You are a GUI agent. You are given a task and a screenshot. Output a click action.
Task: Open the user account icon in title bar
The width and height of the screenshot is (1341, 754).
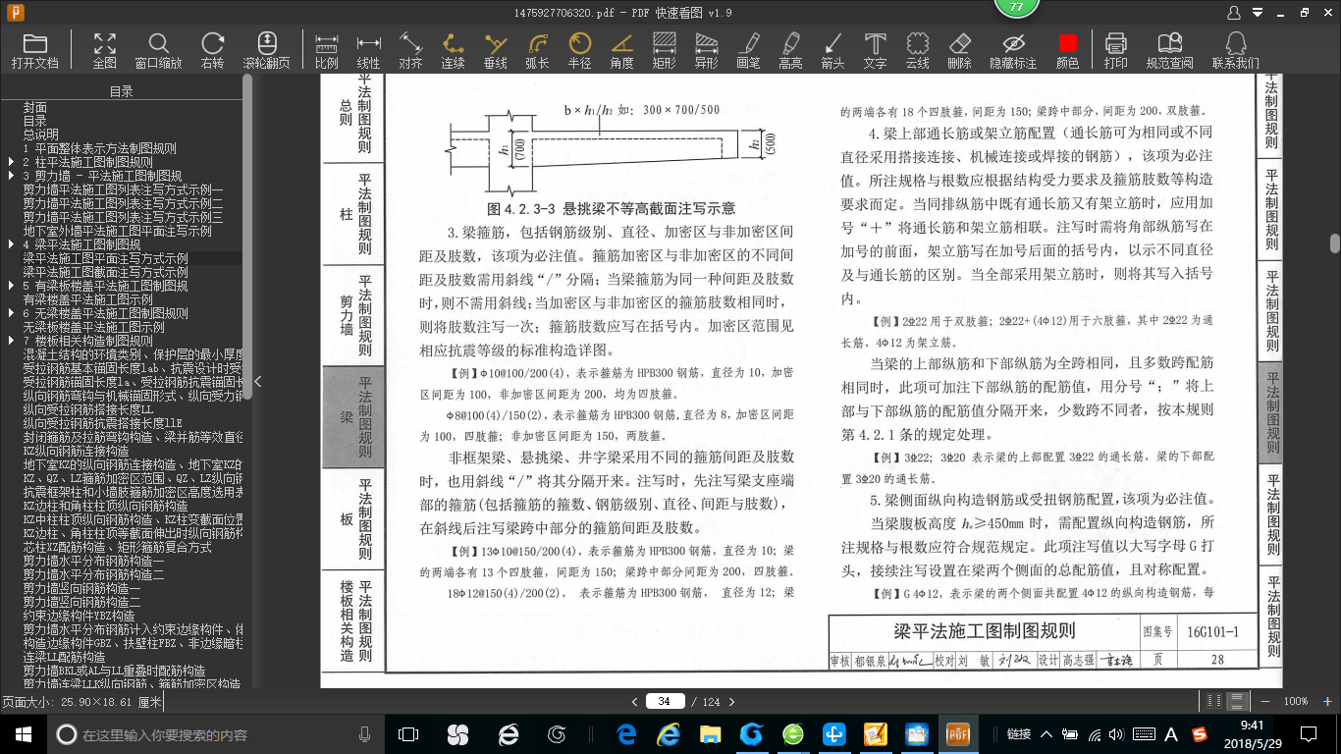click(x=1234, y=13)
